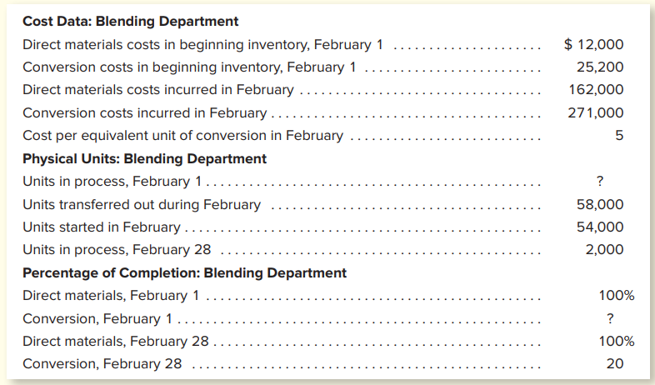Select the 58,000 units transferred out value
Screen dimensions: 655x385
coord(600,204)
